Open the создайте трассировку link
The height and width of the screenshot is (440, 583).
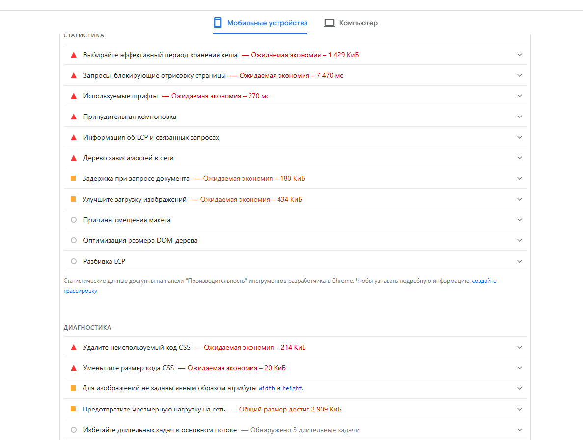(x=484, y=281)
